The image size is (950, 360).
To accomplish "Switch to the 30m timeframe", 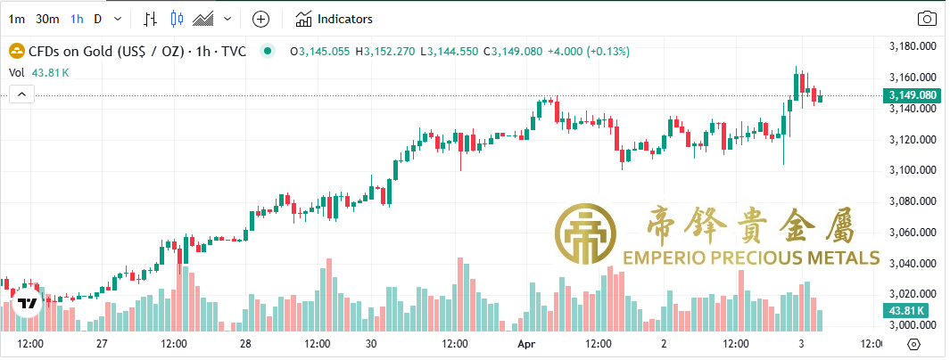I will coord(47,19).
